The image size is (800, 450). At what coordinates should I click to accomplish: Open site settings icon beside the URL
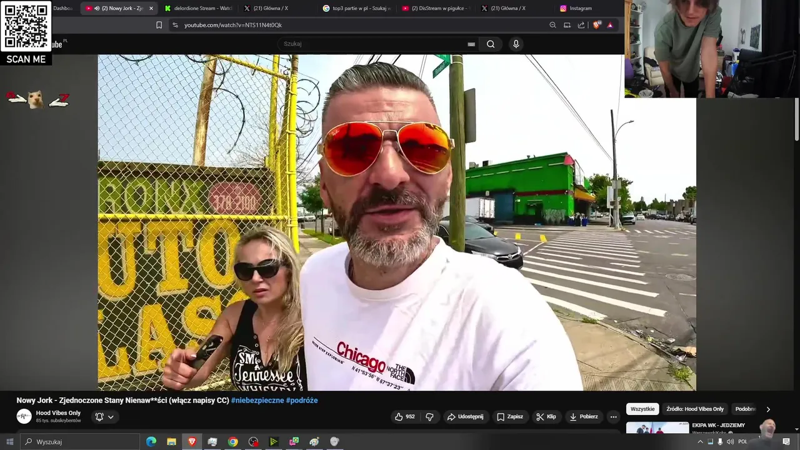pos(175,25)
